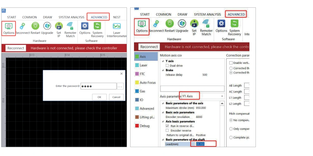Toggle Enable vertical correction checkbox
This screenshot has height=156, width=313.
tap(231, 63)
